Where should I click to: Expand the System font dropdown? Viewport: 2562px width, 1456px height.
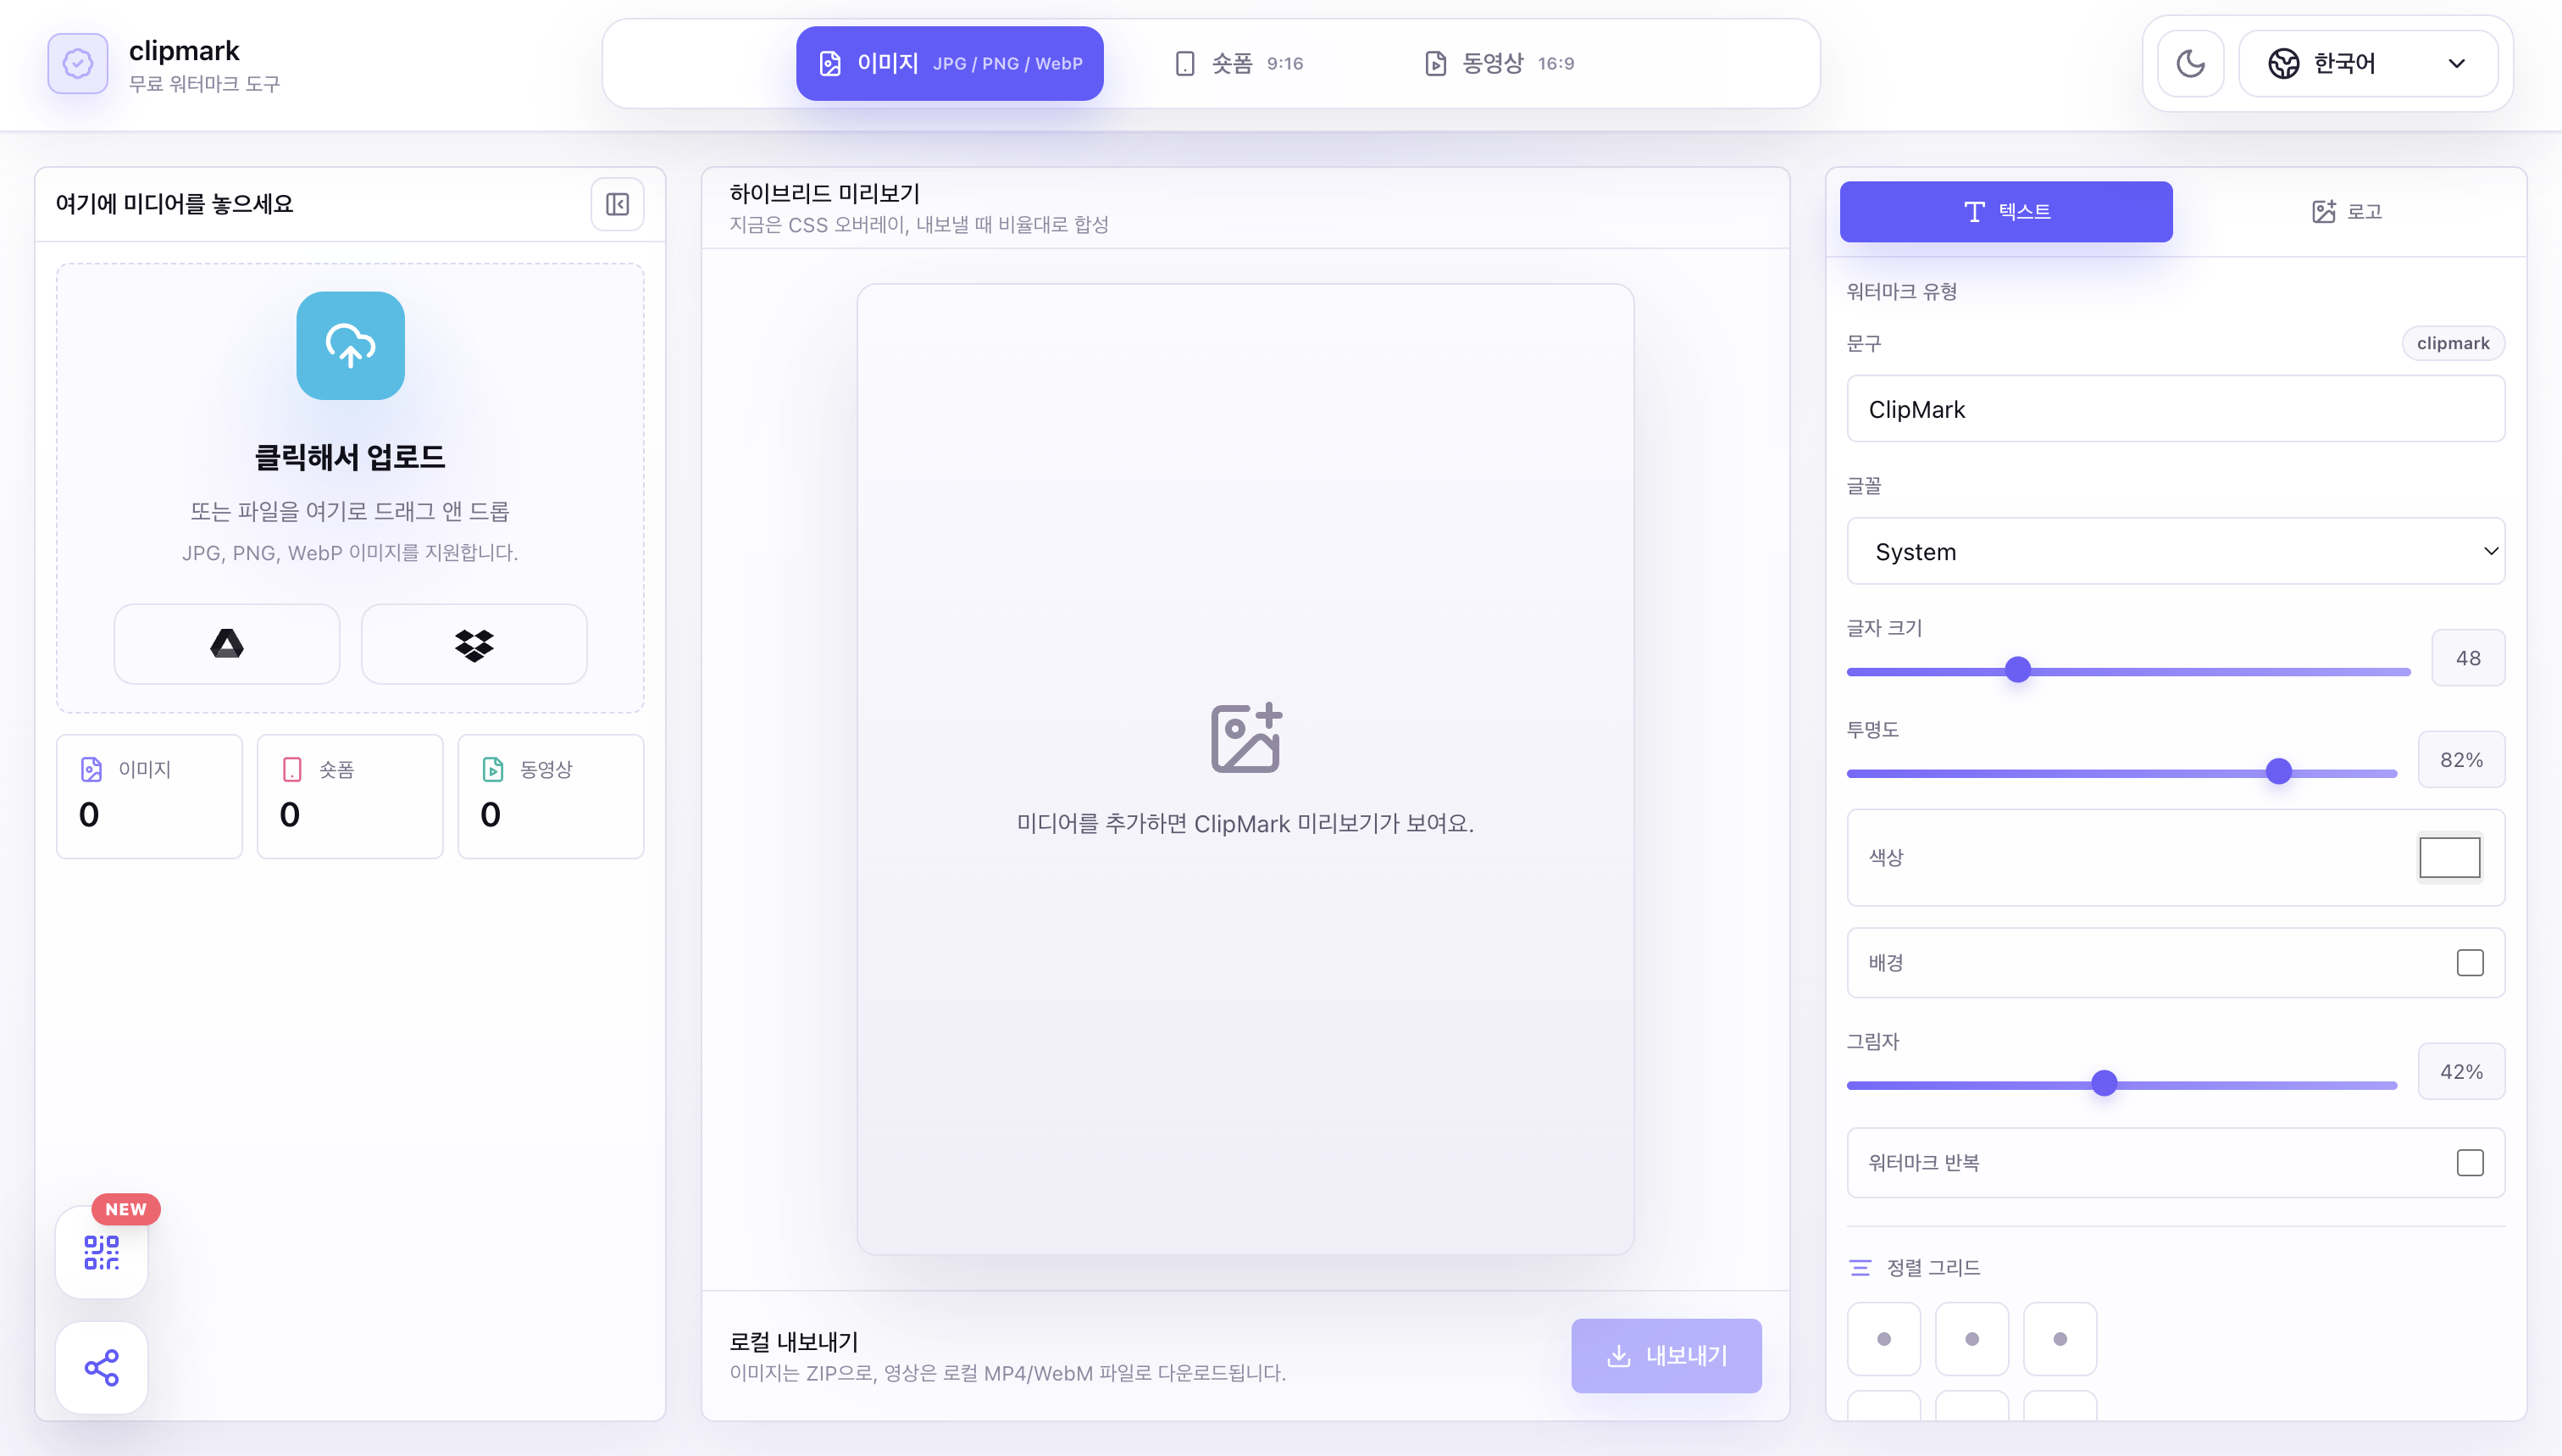pyautogui.click(x=2177, y=551)
